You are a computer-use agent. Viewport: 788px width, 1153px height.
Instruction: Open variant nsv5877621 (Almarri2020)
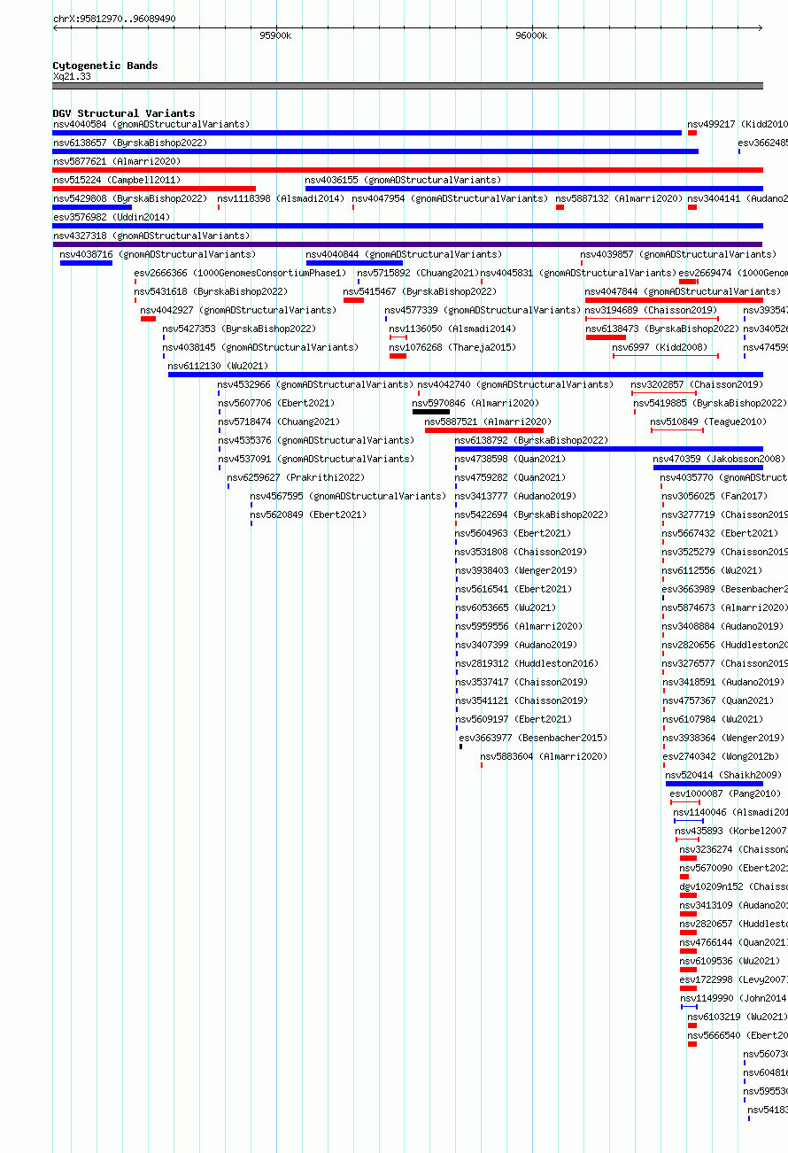(x=117, y=161)
